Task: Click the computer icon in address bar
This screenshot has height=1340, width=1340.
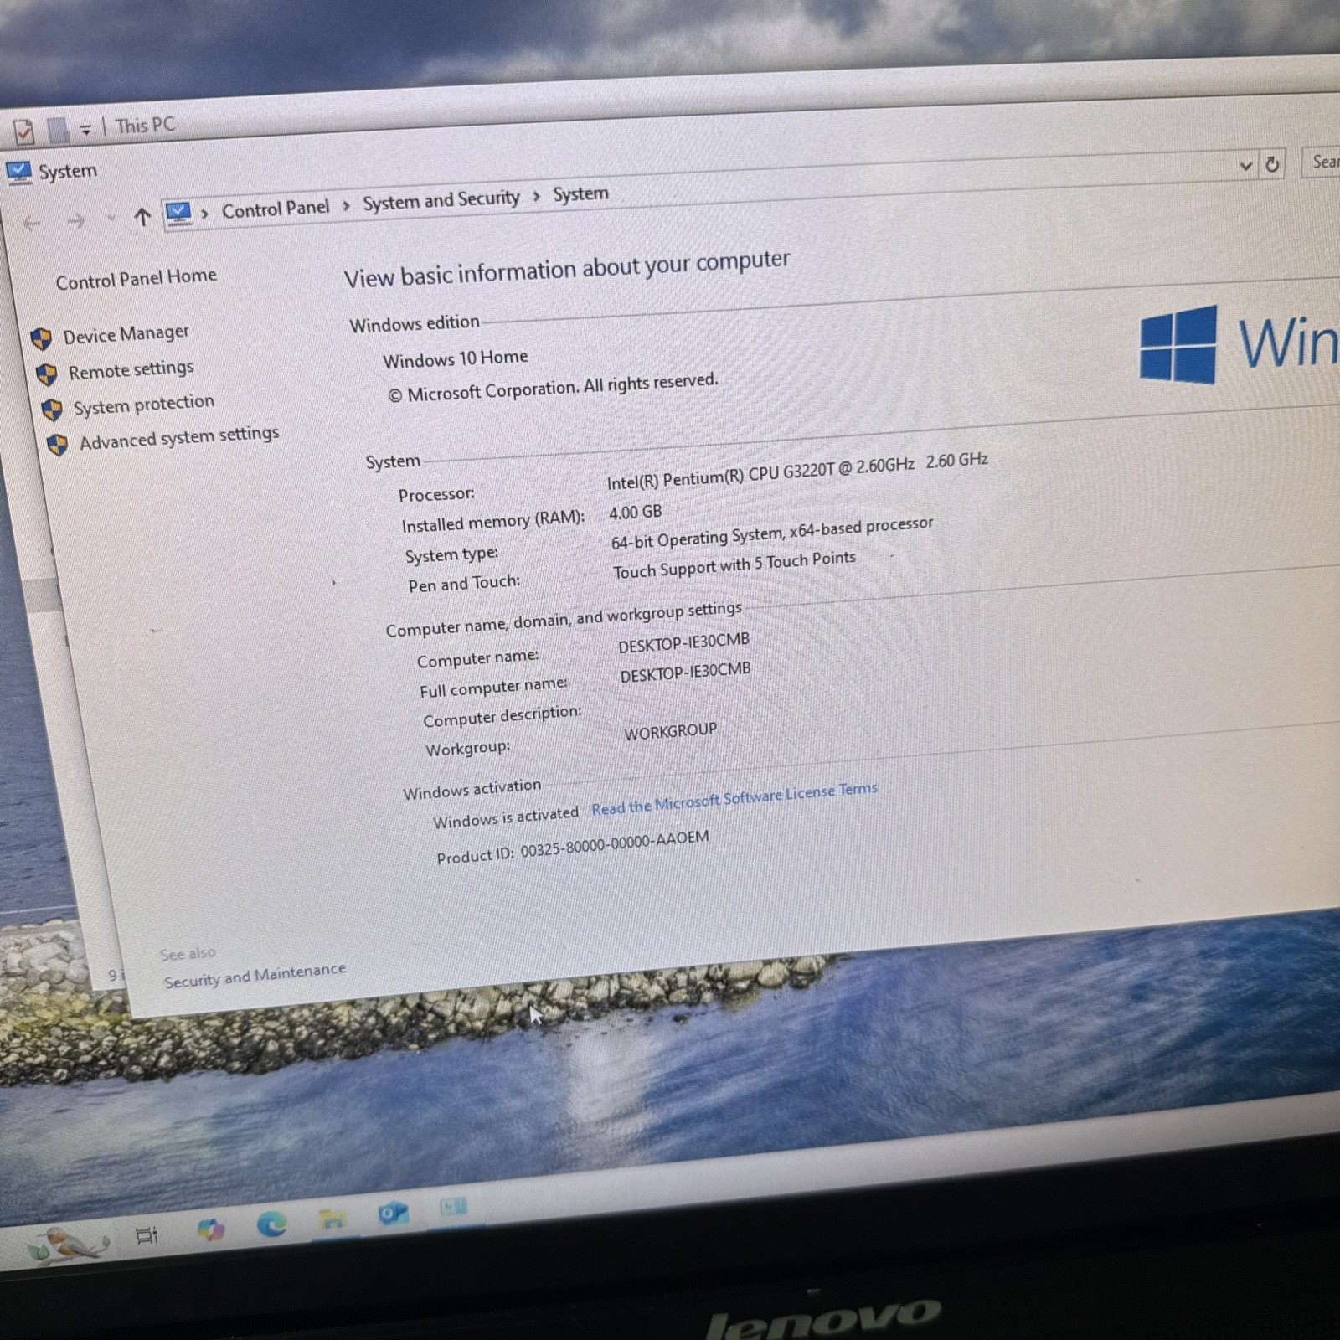Action: [x=178, y=214]
